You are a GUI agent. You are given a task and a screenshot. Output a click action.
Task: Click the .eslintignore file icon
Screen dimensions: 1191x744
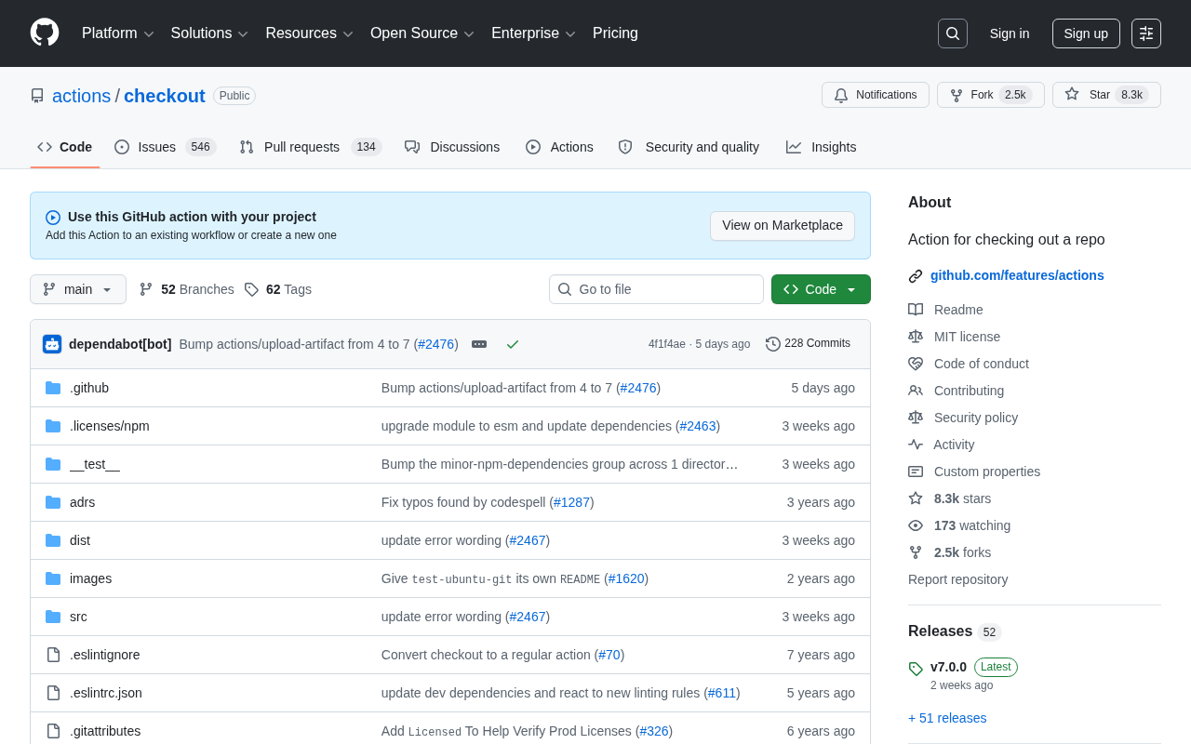tap(53, 655)
